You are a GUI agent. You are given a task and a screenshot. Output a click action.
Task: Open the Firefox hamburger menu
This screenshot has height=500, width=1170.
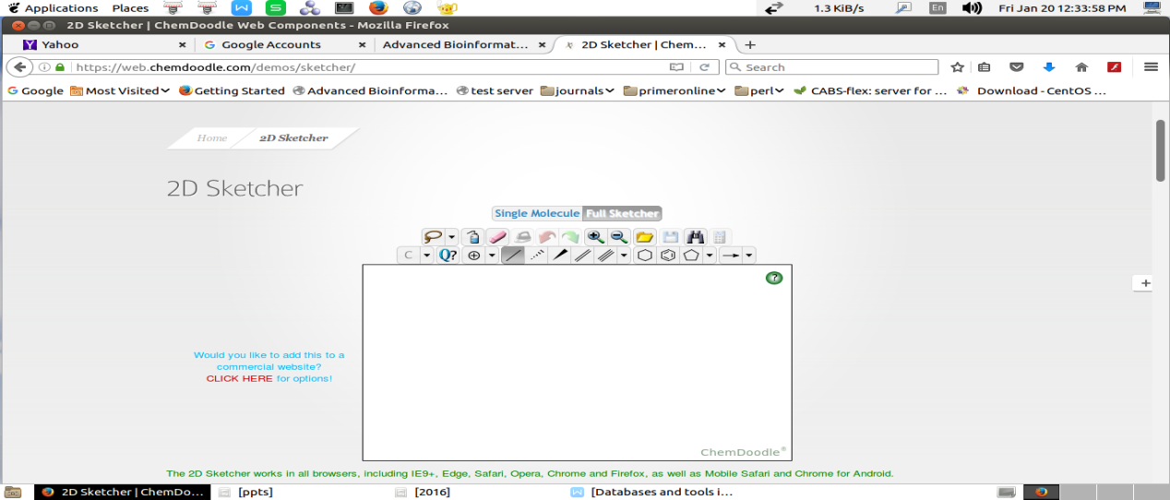coord(1151,67)
